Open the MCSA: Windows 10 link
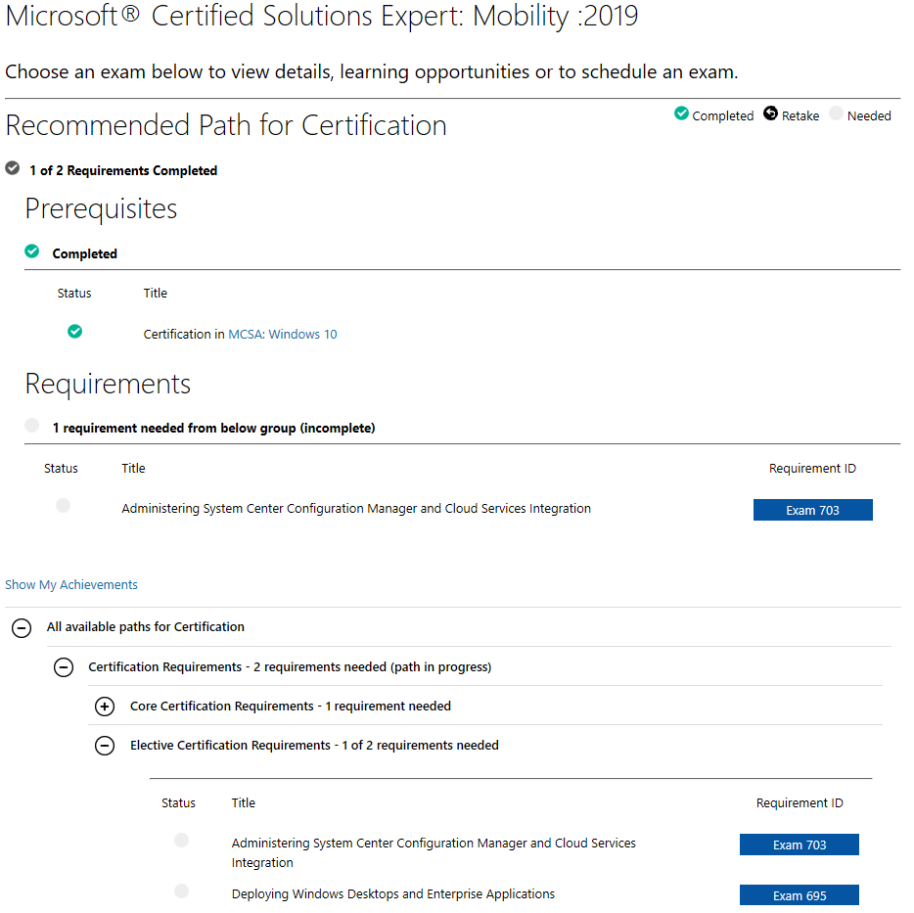The image size is (914, 913). click(283, 334)
